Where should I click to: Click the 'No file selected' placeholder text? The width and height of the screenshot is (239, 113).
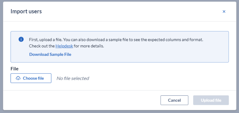[73, 78]
